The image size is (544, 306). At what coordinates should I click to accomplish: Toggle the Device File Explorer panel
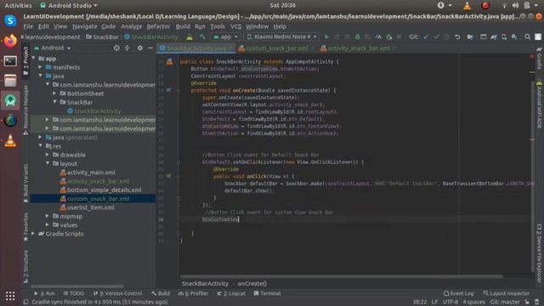tap(539, 252)
